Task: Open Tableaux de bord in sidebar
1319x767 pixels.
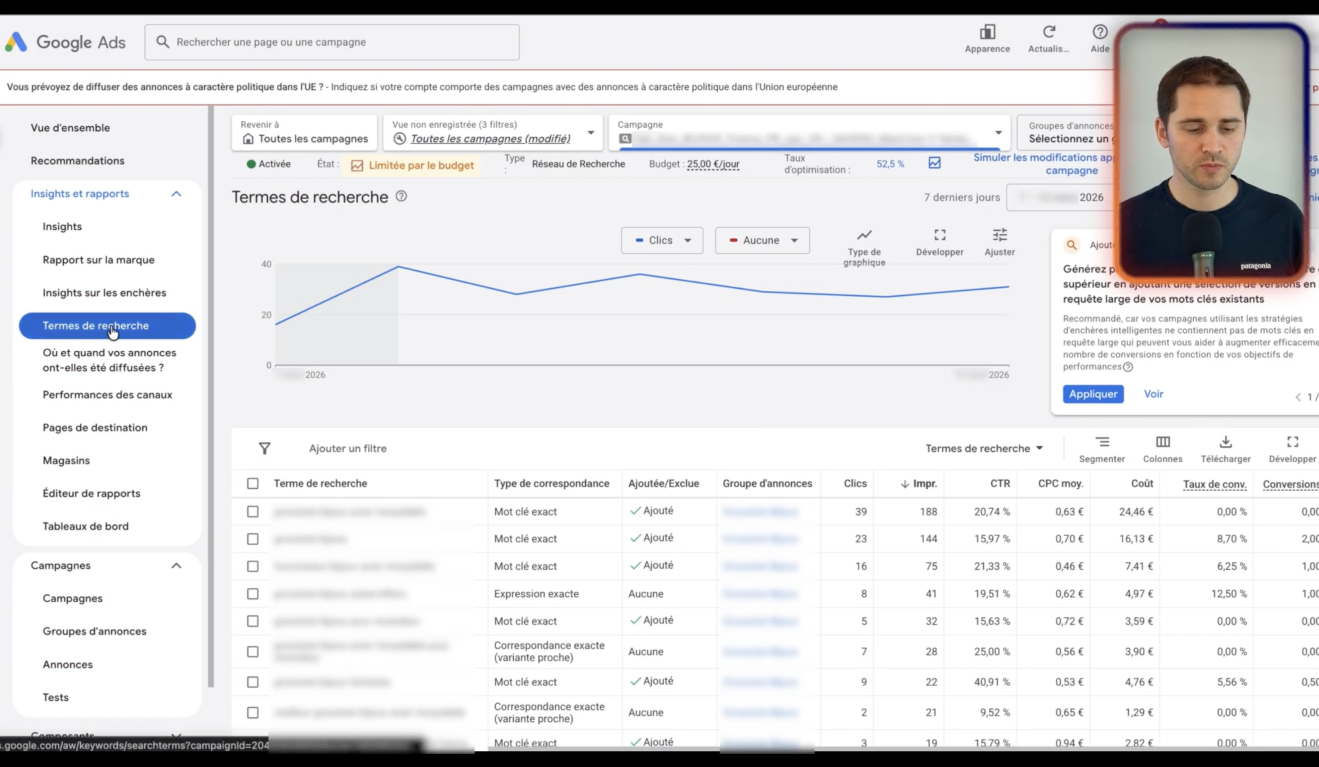Action: (x=86, y=526)
